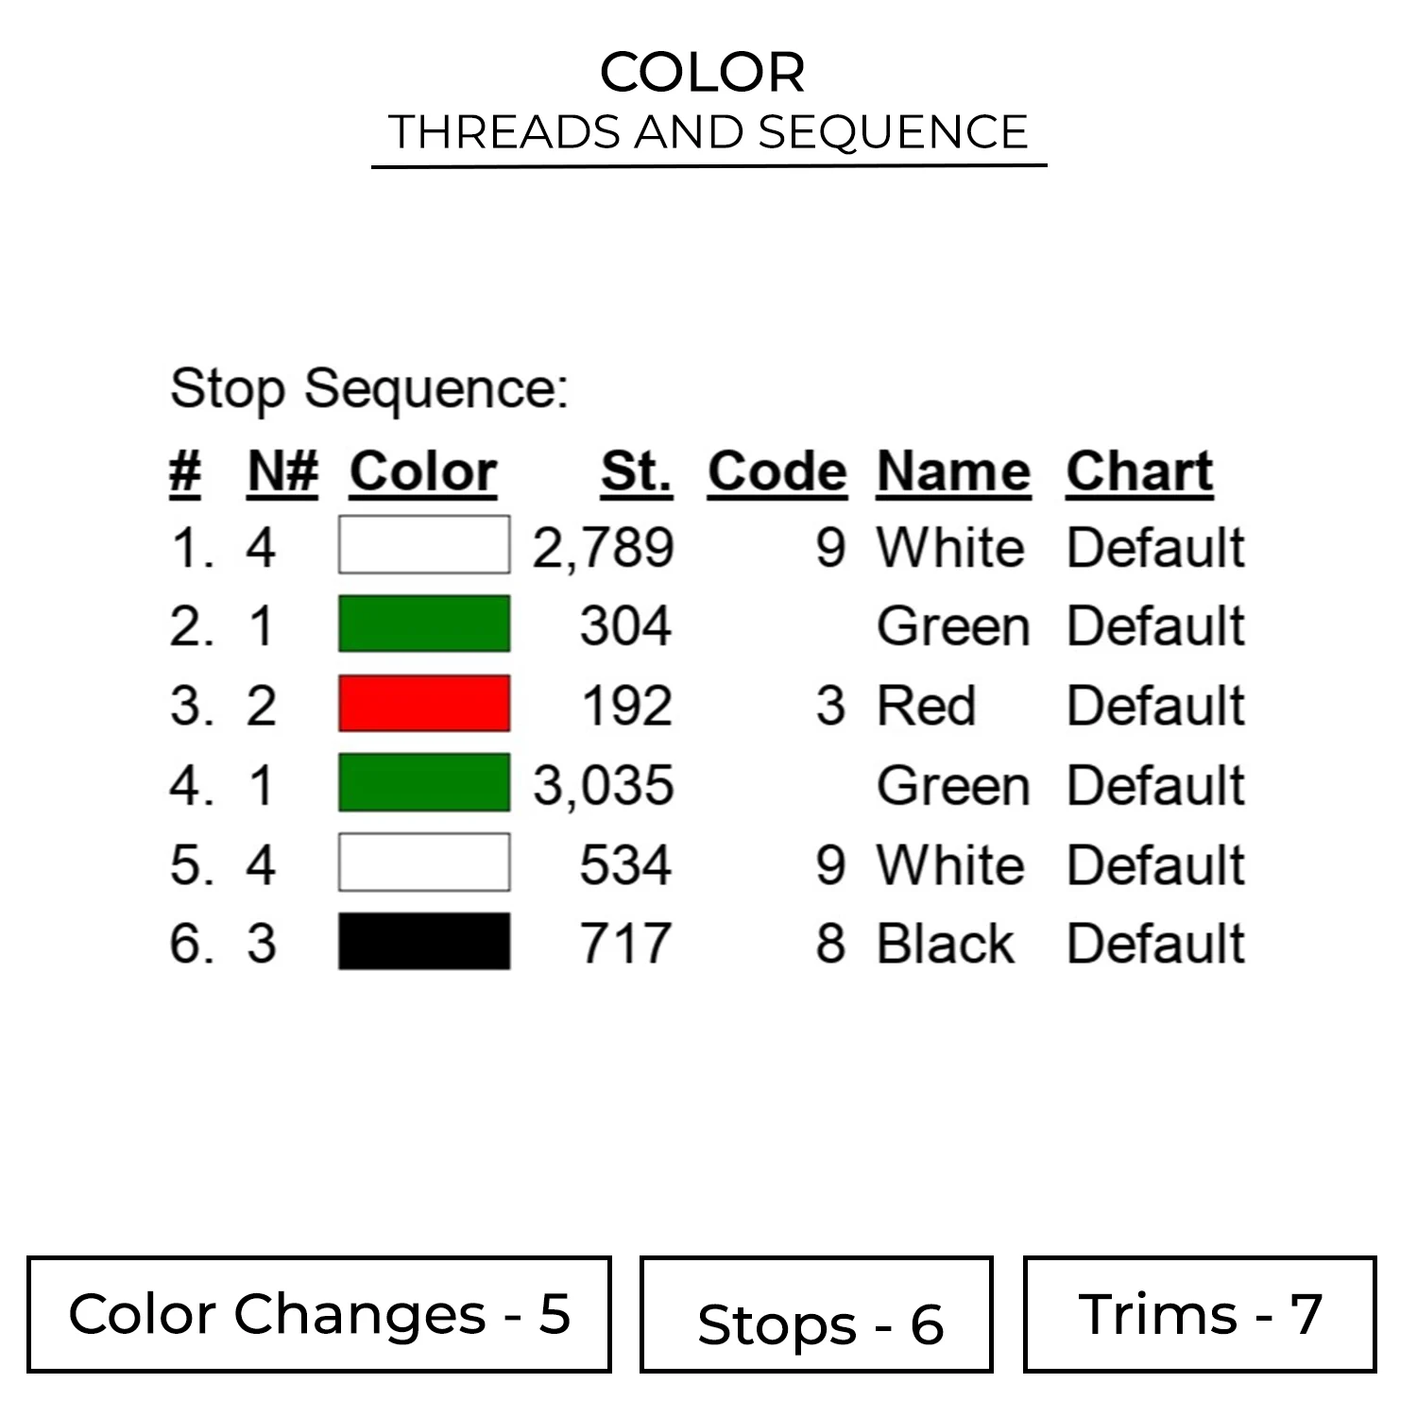1417x1417 pixels.
Task: Click the Red thread name
Action: (926, 706)
